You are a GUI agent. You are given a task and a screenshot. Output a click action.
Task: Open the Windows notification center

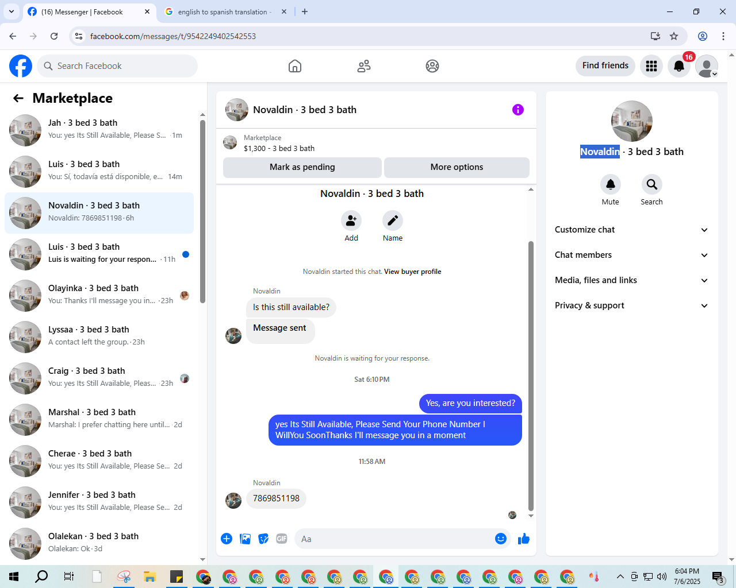click(x=718, y=577)
